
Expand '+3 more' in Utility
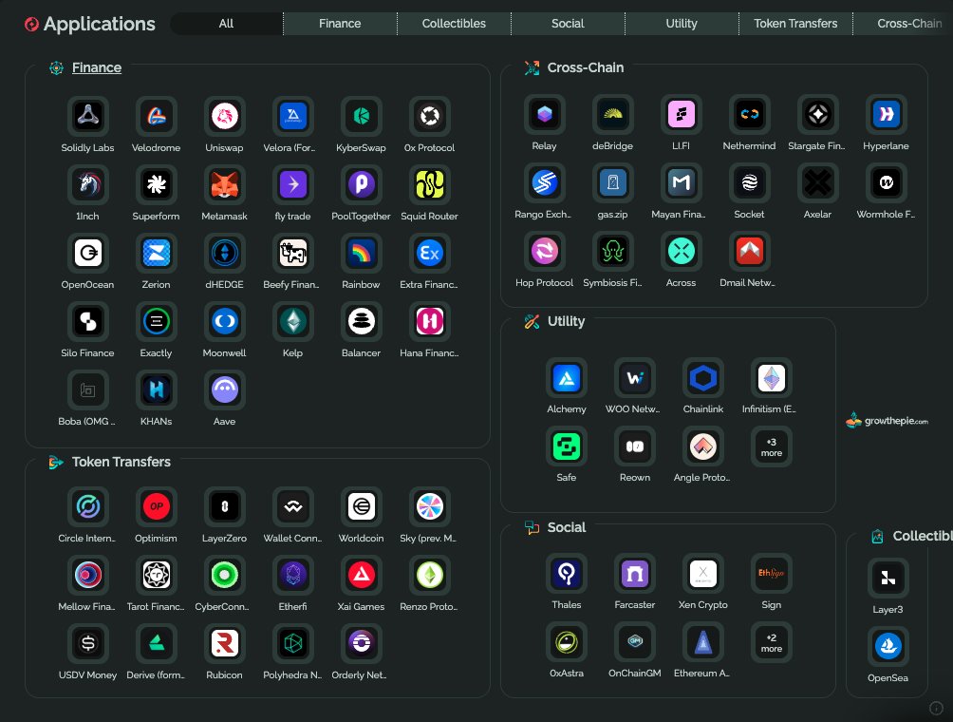(772, 447)
